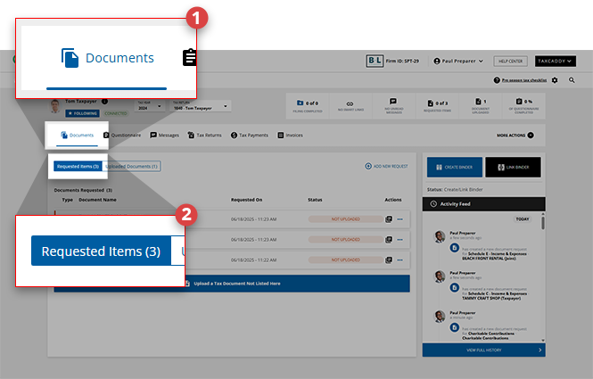Click the 06/18/2025 - 11:22 AM date
Image resolution: width=593 pixels, height=379 pixels.
(x=253, y=260)
